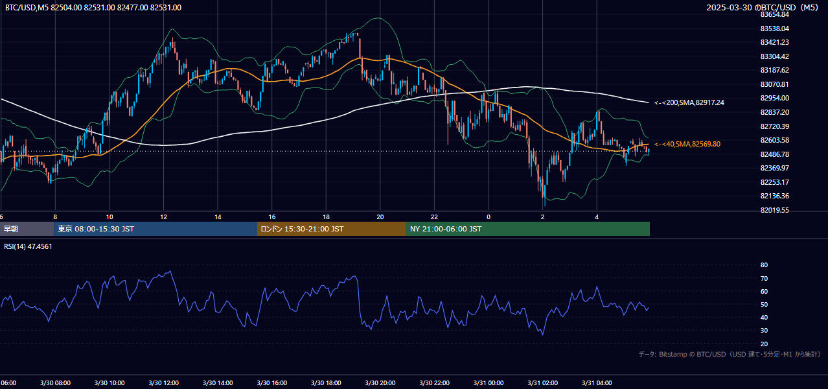Click price axis value 82603.58
Screen dimensions: 828x389
(x=775, y=140)
